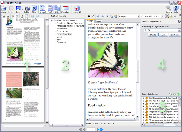This screenshot has width=182, height=132.
Task: Click the continuous pages layout icon
Action: (x=37, y=16)
